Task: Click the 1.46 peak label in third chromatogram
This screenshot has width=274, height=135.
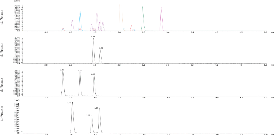Action: 93,74
